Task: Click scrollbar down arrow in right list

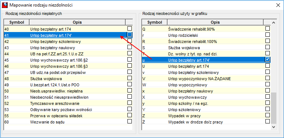Action: click(274, 127)
